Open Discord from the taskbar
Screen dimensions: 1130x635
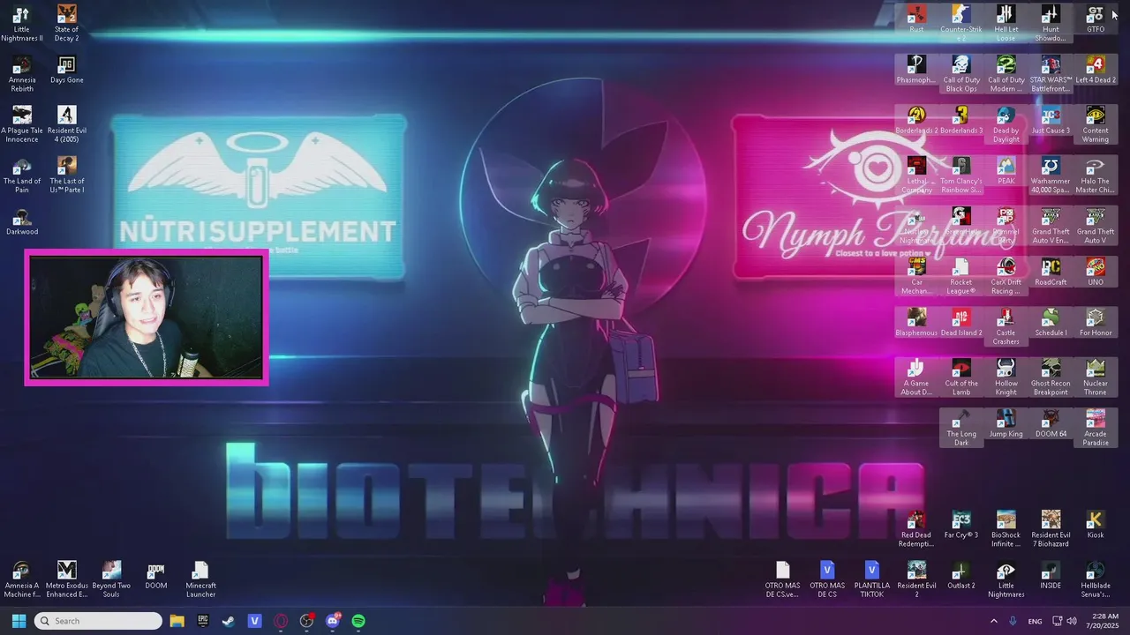click(333, 621)
